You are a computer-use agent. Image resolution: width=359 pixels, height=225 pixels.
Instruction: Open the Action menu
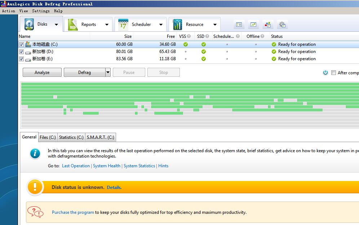click(x=9, y=11)
